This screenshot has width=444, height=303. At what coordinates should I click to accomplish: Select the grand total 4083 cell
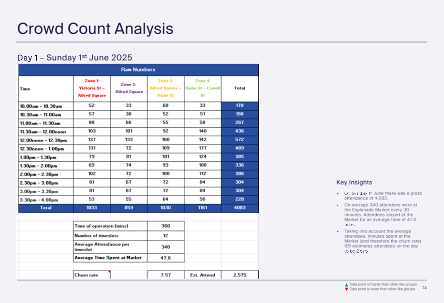(239, 208)
